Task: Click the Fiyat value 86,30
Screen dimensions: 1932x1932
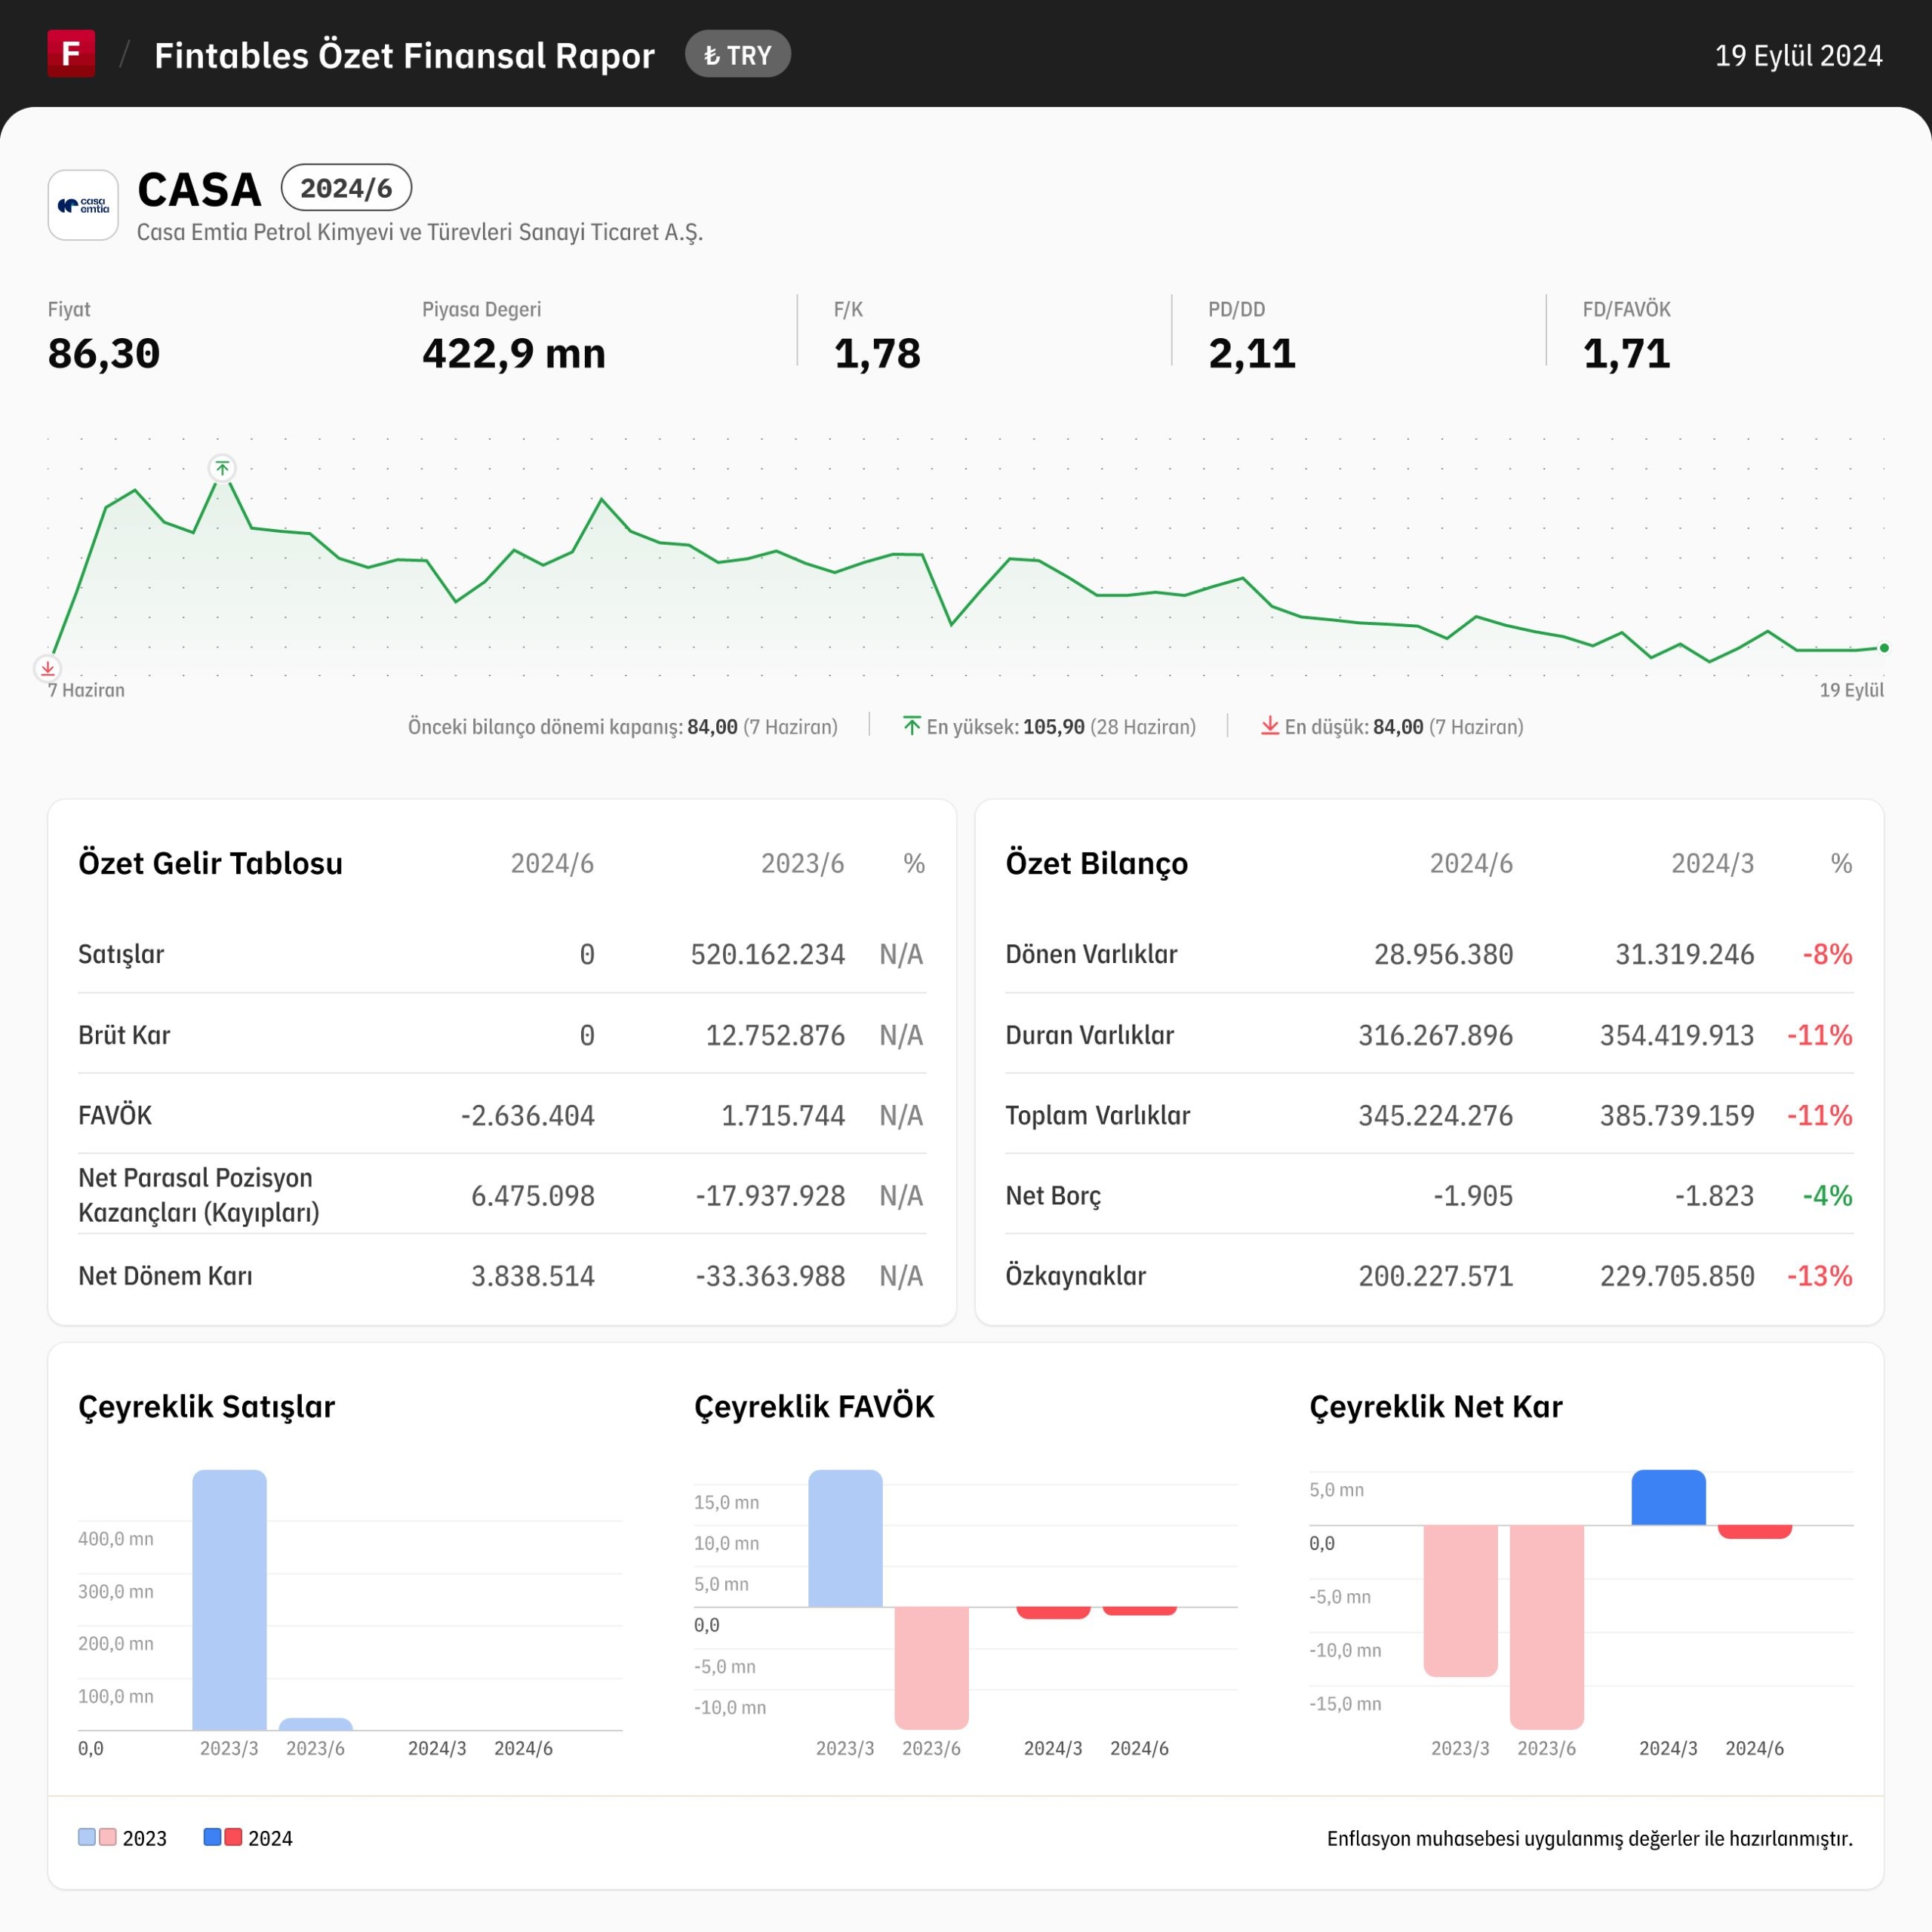Action: (x=104, y=354)
